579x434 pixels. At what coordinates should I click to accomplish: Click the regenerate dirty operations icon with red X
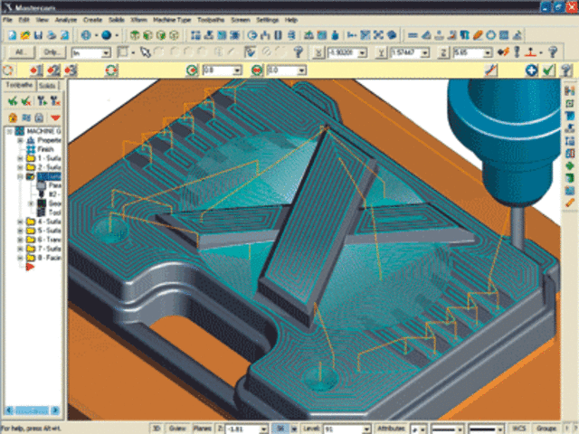[x=55, y=100]
